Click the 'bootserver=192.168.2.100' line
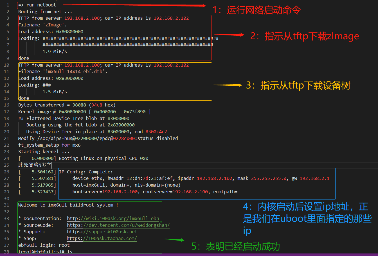The width and height of the screenshot is (378, 256). [x=155, y=192]
